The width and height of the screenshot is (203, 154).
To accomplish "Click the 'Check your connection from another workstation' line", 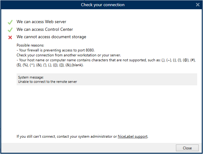I will coord(69,55).
